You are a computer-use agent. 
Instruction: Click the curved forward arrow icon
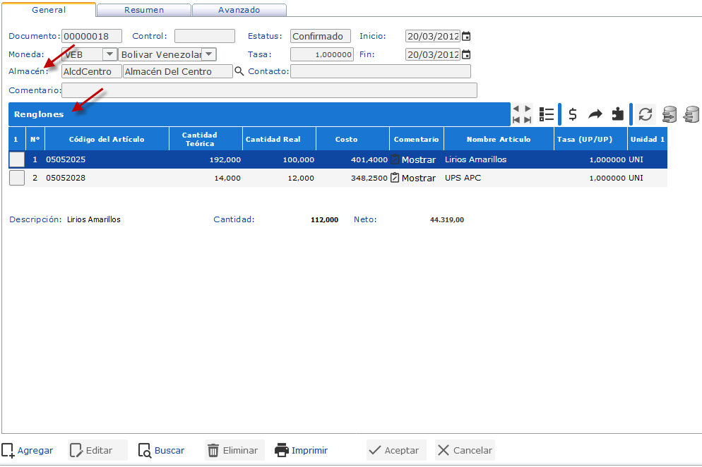(x=595, y=114)
